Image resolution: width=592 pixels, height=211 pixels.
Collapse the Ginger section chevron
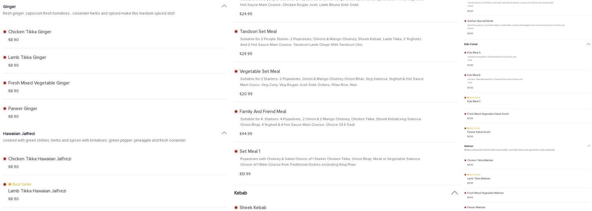pos(224,6)
